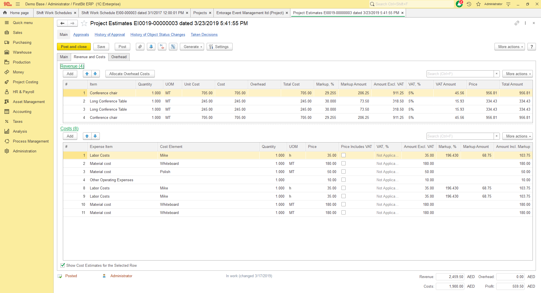Open Dr/Cr accounting entries icon
The height and width of the screenshot is (293, 541).
(x=162, y=47)
